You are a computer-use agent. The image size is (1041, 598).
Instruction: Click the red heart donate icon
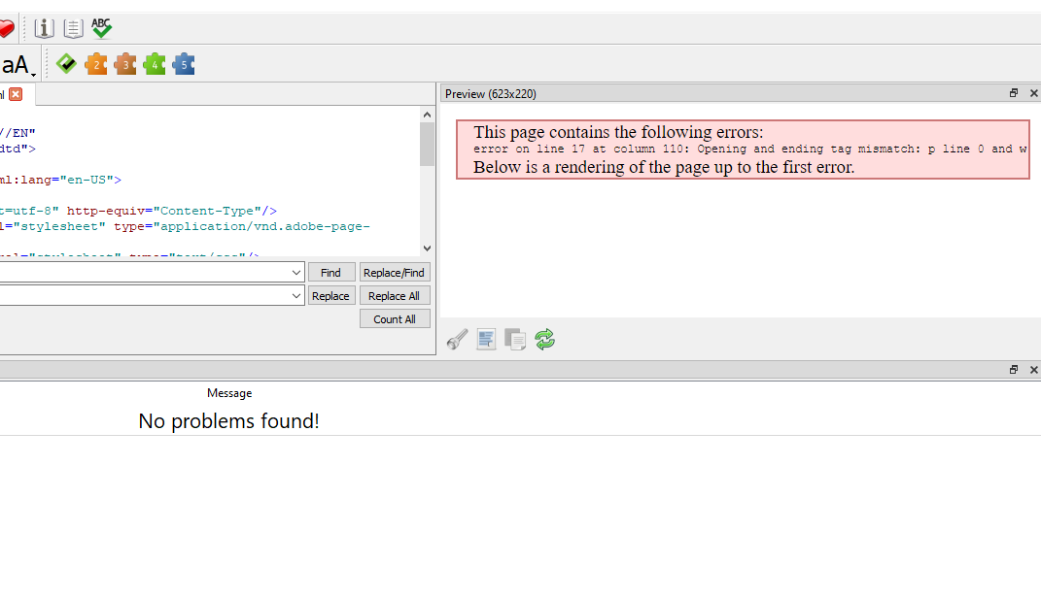pos(5,28)
